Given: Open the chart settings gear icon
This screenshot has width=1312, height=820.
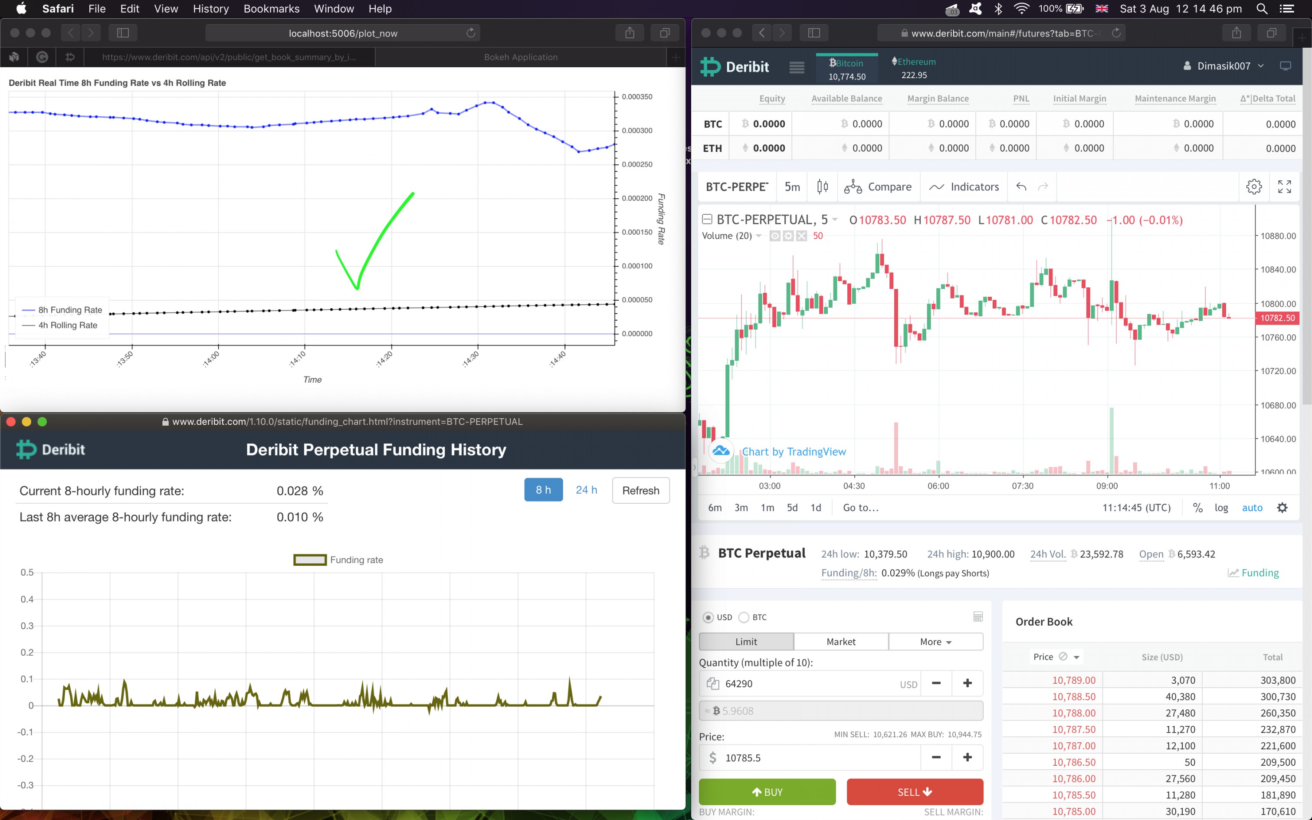Looking at the screenshot, I should (x=1254, y=187).
